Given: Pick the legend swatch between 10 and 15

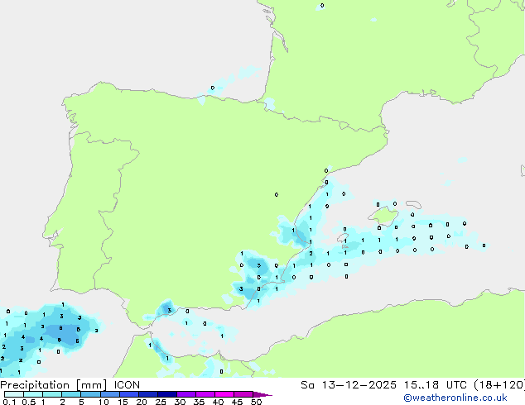Looking at the screenshot, I should (x=110, y=394).
